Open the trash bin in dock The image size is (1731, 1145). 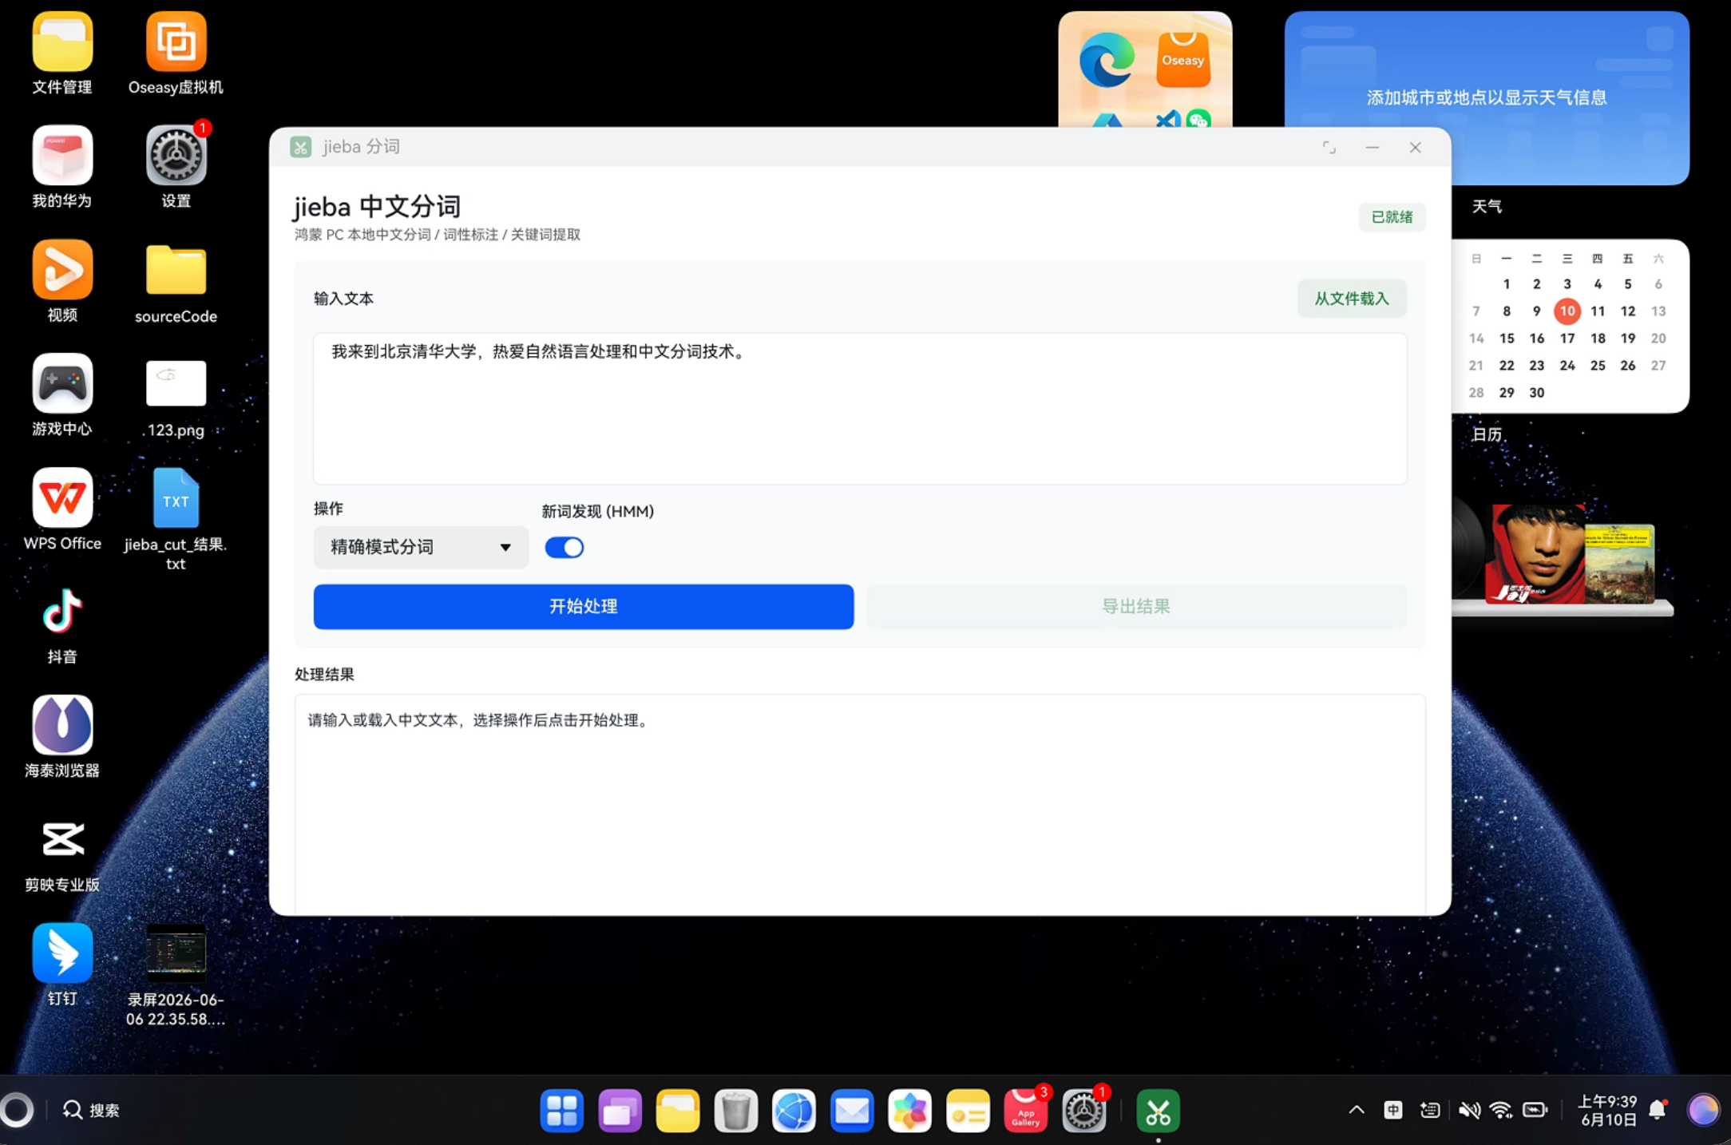[x=736, y=1111]
